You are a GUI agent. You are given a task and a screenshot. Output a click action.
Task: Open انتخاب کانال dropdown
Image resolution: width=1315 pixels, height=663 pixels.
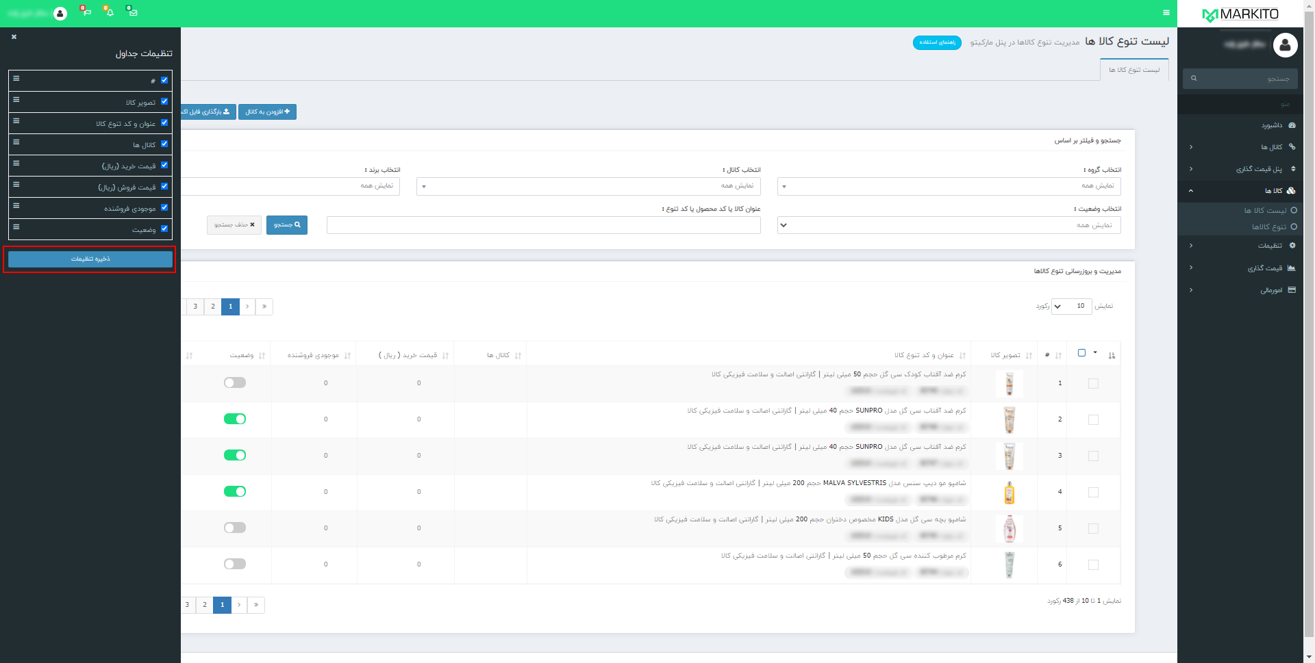click(x=588, y=186)
